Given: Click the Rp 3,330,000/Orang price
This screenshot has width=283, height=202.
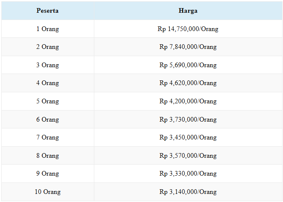Looking at the screenshot, I should pyautogui.click(x=188, y=174).
